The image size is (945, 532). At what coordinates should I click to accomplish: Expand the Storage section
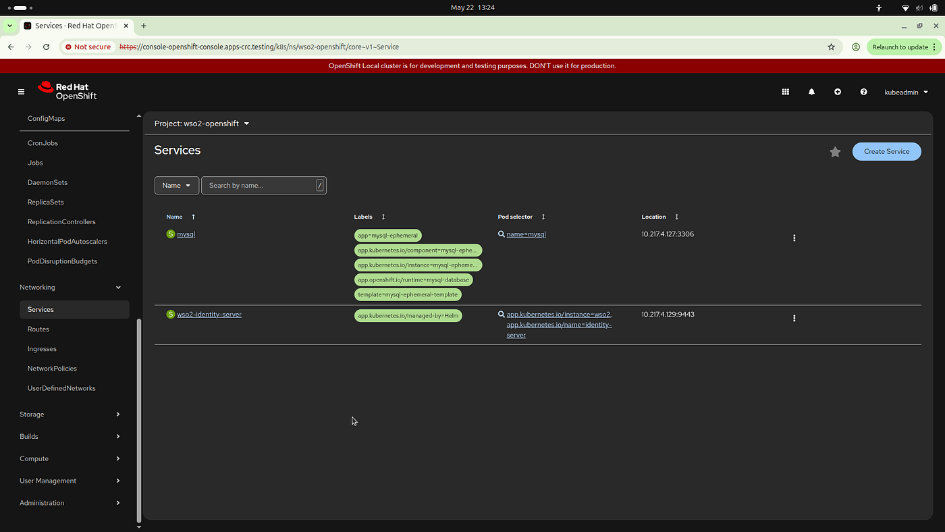pyautogui.click(x=70, y=415)
